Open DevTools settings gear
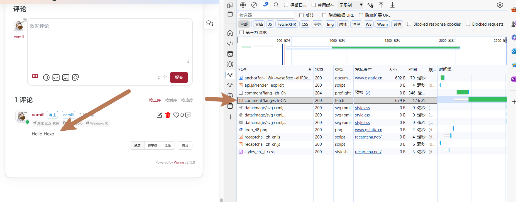This screenshot has width=516, height=202. click(500, 5)
